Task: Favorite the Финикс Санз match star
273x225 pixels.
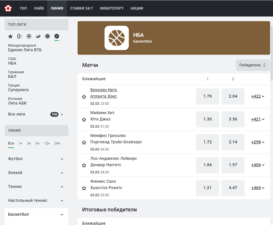Action: (84, 188)
